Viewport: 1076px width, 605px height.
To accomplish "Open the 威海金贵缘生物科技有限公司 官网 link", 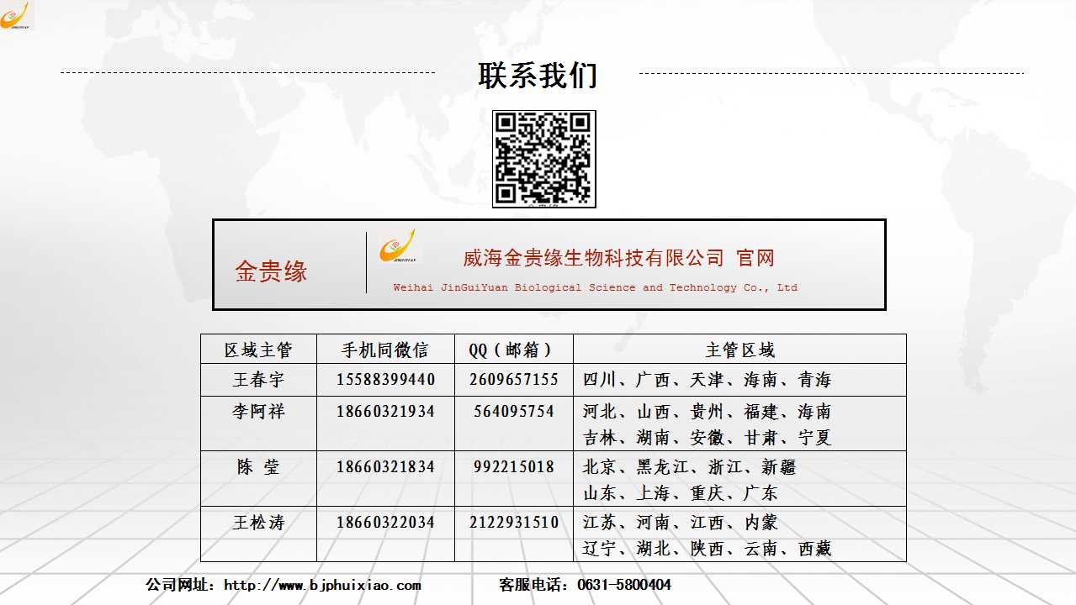I will (x=618, y=258).
